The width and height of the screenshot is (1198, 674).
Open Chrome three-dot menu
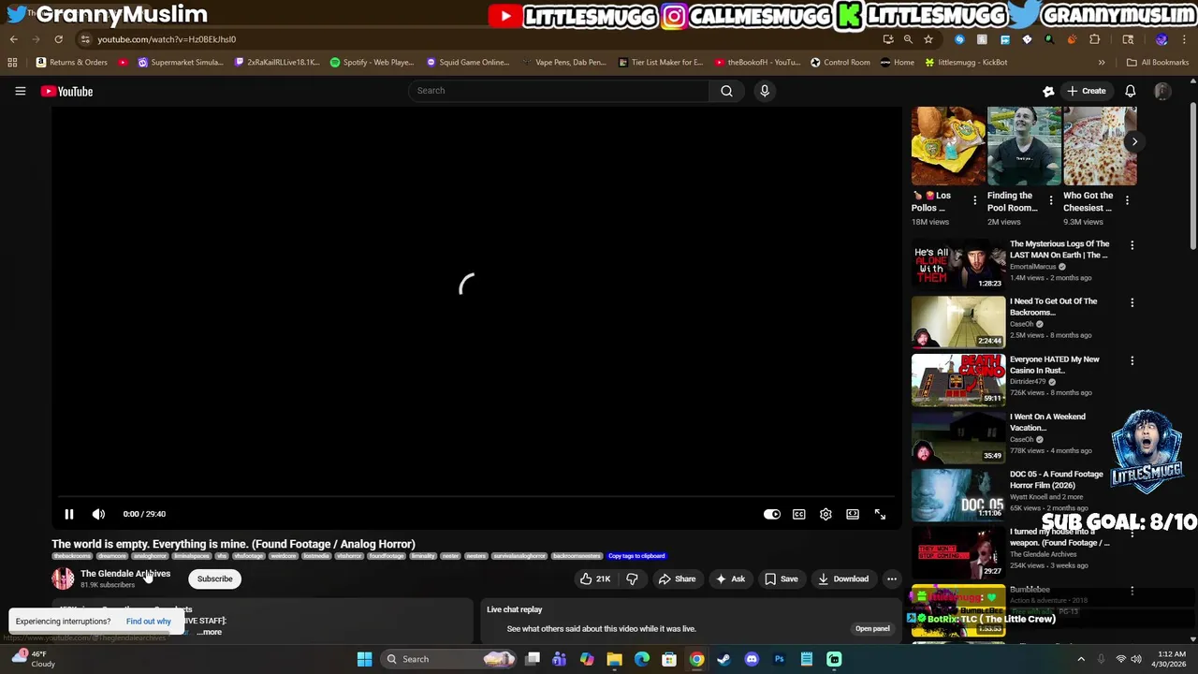[x=1182, y=39]
